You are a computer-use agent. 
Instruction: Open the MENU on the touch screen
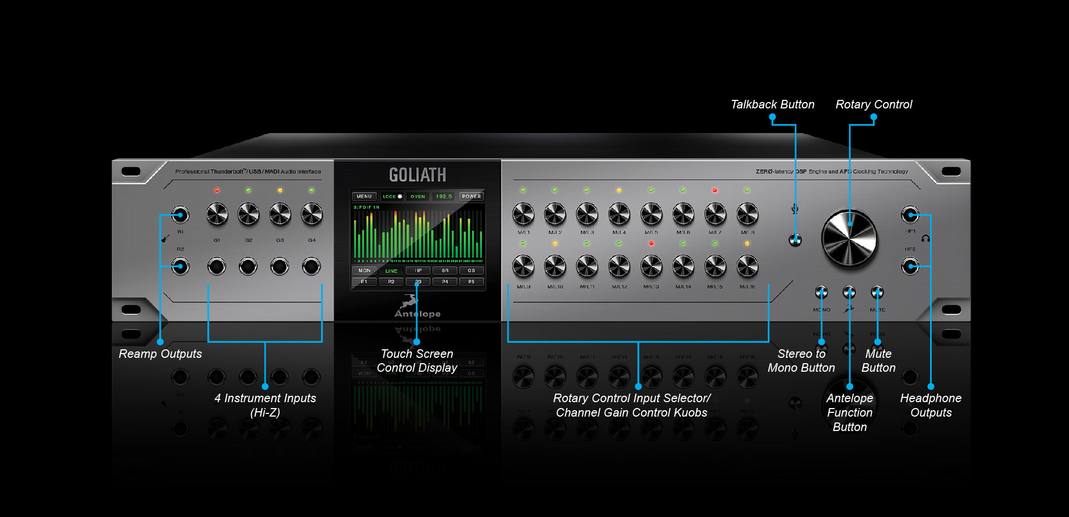tap(364, 197)
